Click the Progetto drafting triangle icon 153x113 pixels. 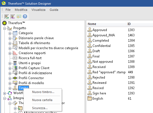click(x=10, y=28)
